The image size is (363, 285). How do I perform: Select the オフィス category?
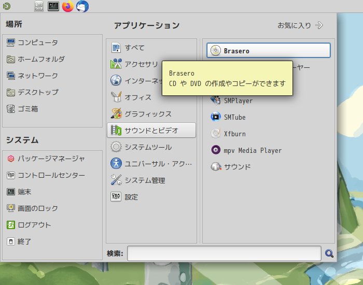coord(151,97)
